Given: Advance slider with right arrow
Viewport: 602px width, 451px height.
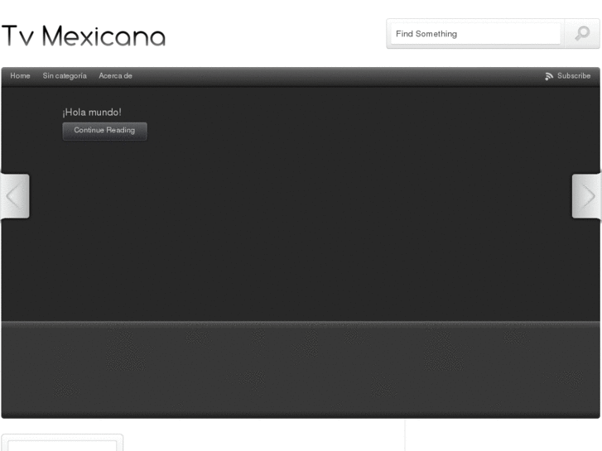Looking at the screenshot, I should [x=586, y=196].
